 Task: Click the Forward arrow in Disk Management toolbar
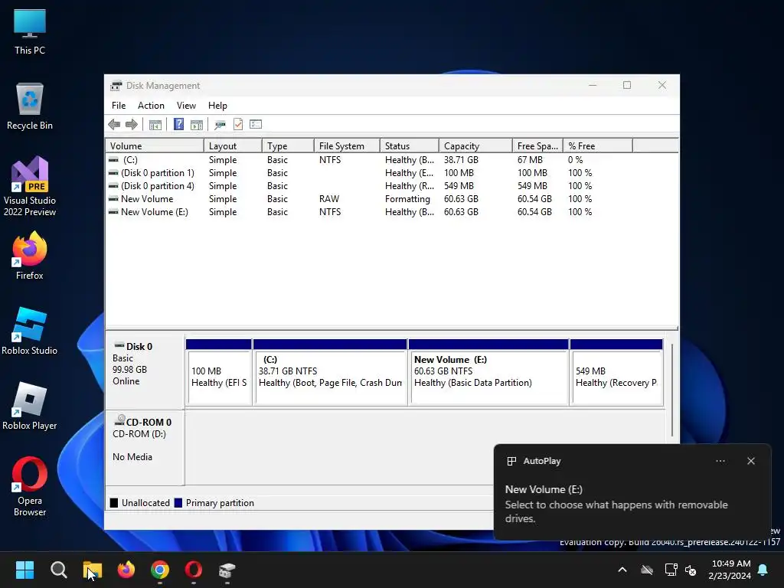pyautogui.click(x=132, y=125)
